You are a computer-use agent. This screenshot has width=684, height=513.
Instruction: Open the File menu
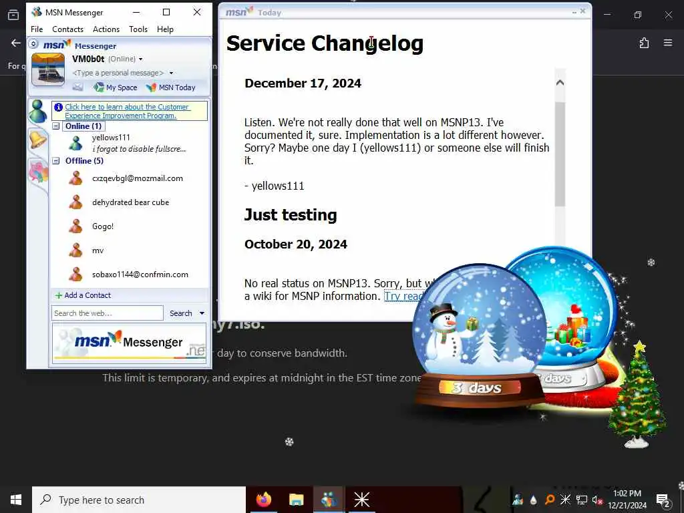(37, 29)
